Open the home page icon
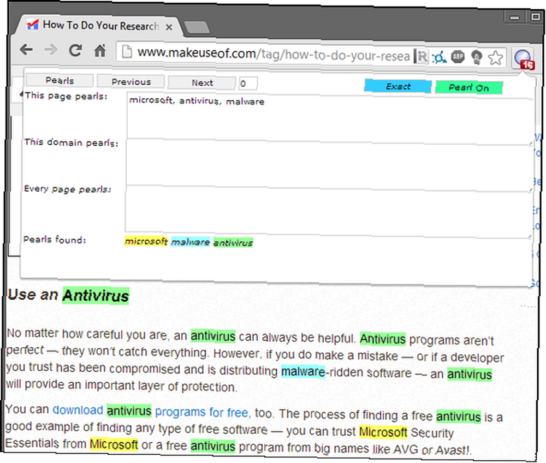This screenshot has width=546, height=463. pyautogui.click(x=100, y=51)
